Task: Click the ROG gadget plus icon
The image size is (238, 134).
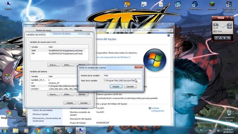Action: click(x=225, y=38)
